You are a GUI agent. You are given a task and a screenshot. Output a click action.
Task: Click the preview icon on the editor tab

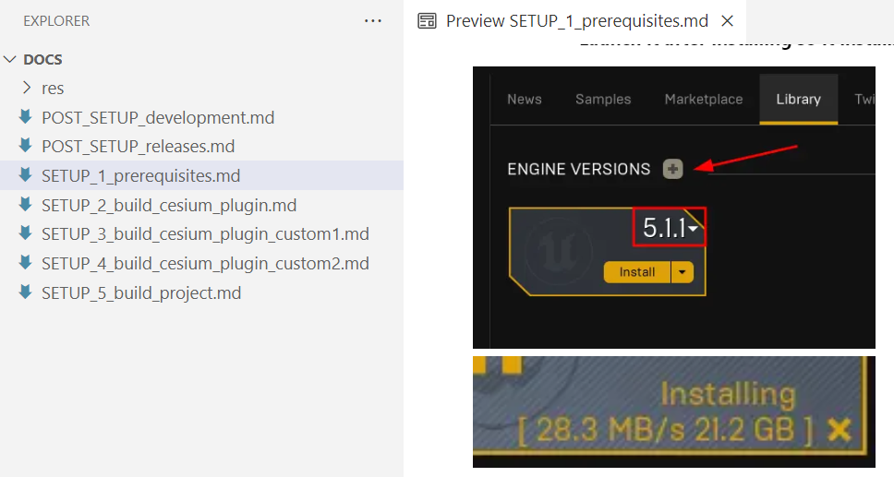tap(427, 20)
